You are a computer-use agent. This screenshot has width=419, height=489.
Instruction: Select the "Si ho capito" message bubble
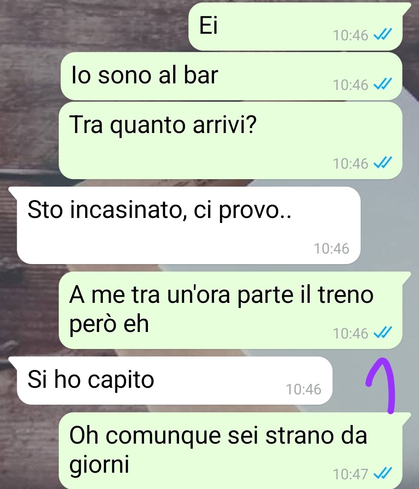171,380
